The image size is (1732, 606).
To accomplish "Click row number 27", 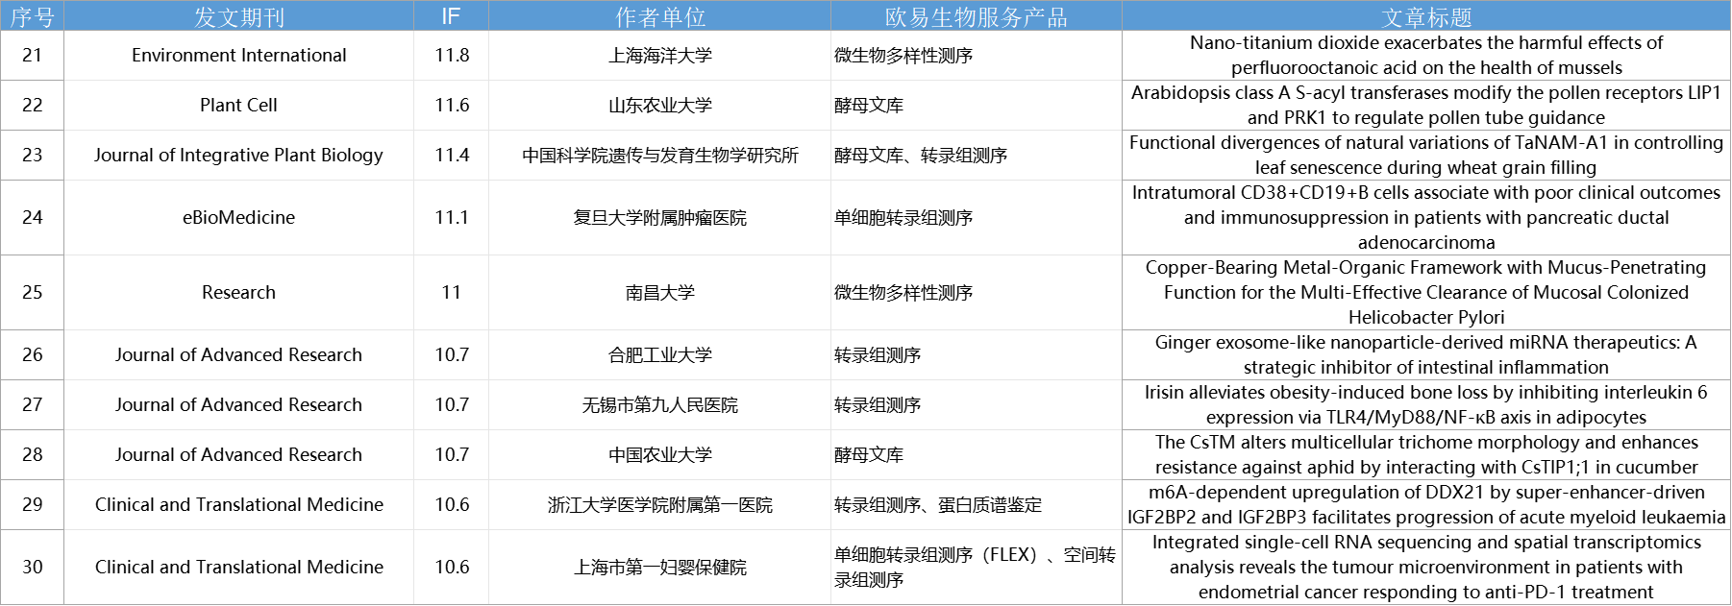I will (32, 405).
